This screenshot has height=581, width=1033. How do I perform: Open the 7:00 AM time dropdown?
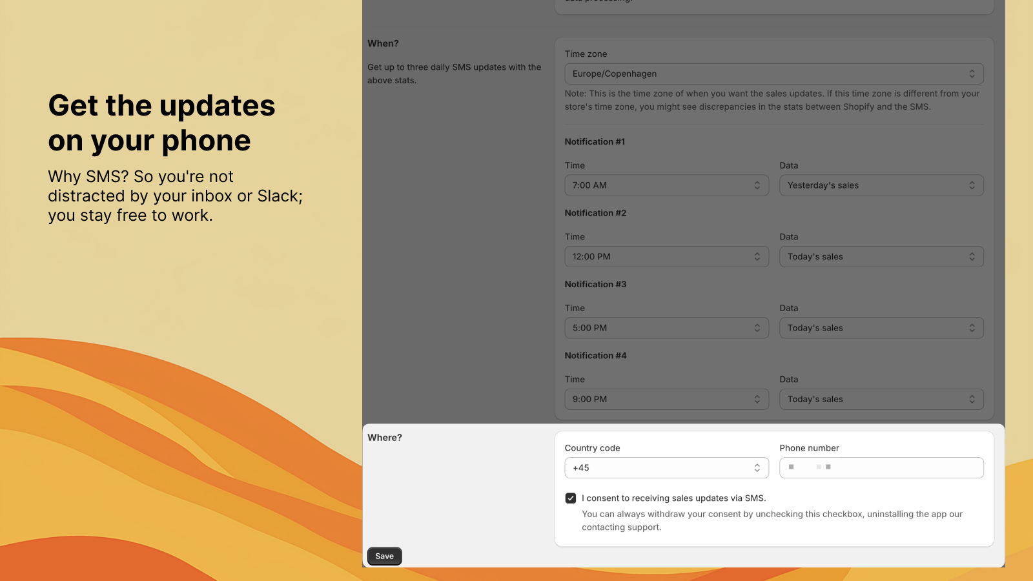pos(666,185)
